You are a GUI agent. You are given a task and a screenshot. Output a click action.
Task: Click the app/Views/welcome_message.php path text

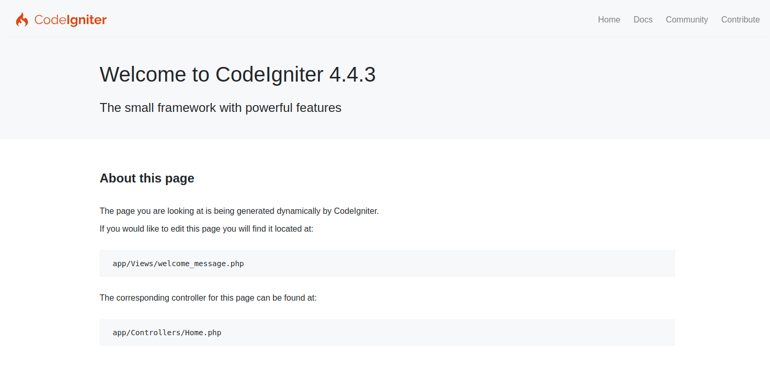point(178,264)
